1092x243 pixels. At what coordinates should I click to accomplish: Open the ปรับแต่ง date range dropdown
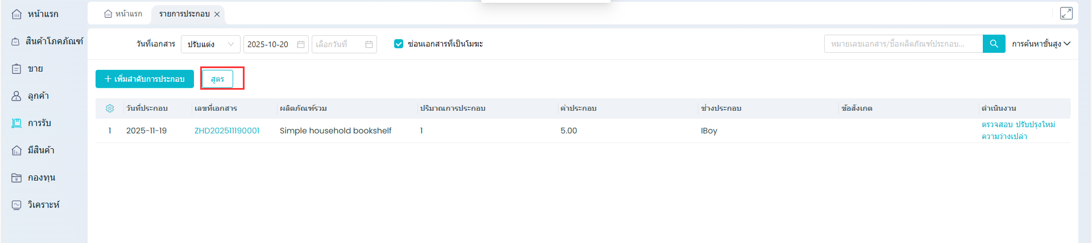pos(210,44)
